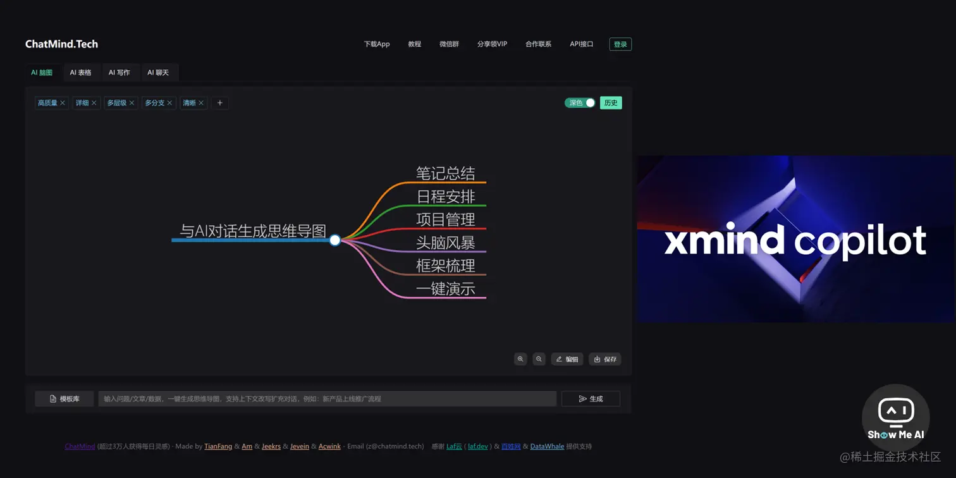Remove the 多层级 tag with its X
Image resolution: width=956 pixels, height=478 pixels.
pyautogui.click(x=132, y=103)
